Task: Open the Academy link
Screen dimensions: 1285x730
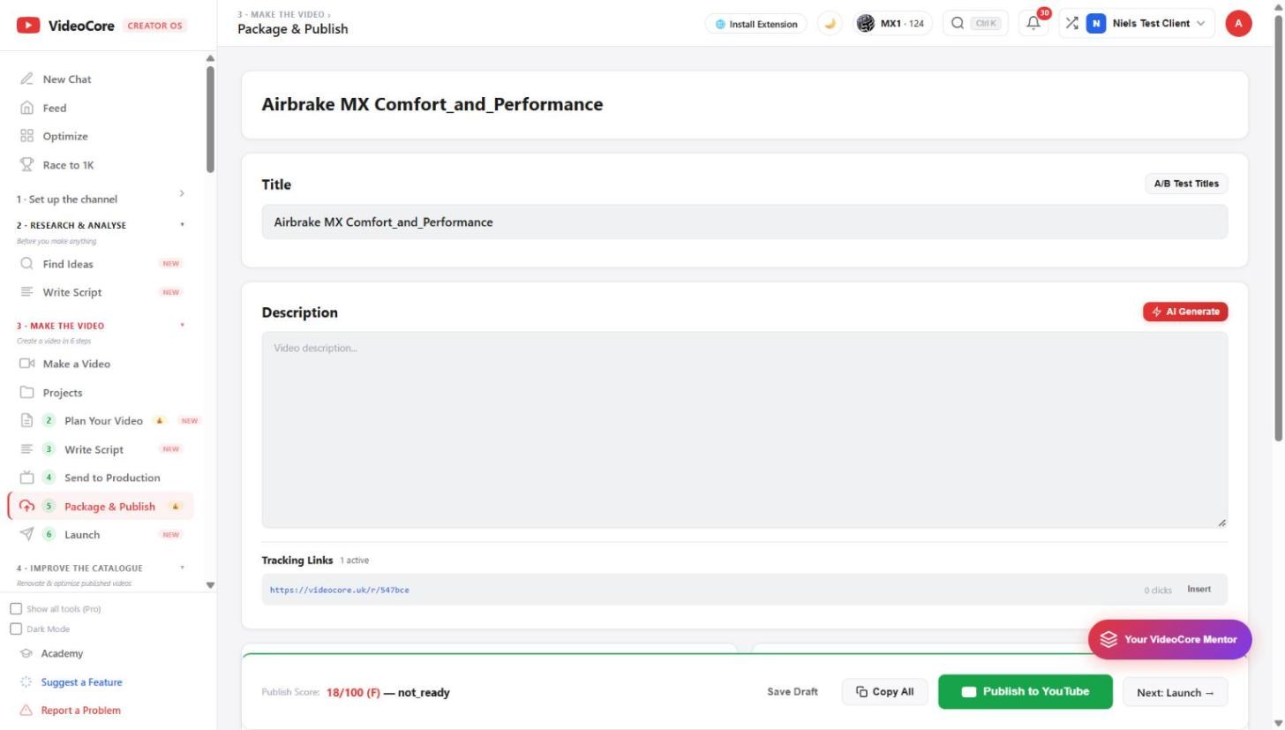Action: click(x=62, y=653)
